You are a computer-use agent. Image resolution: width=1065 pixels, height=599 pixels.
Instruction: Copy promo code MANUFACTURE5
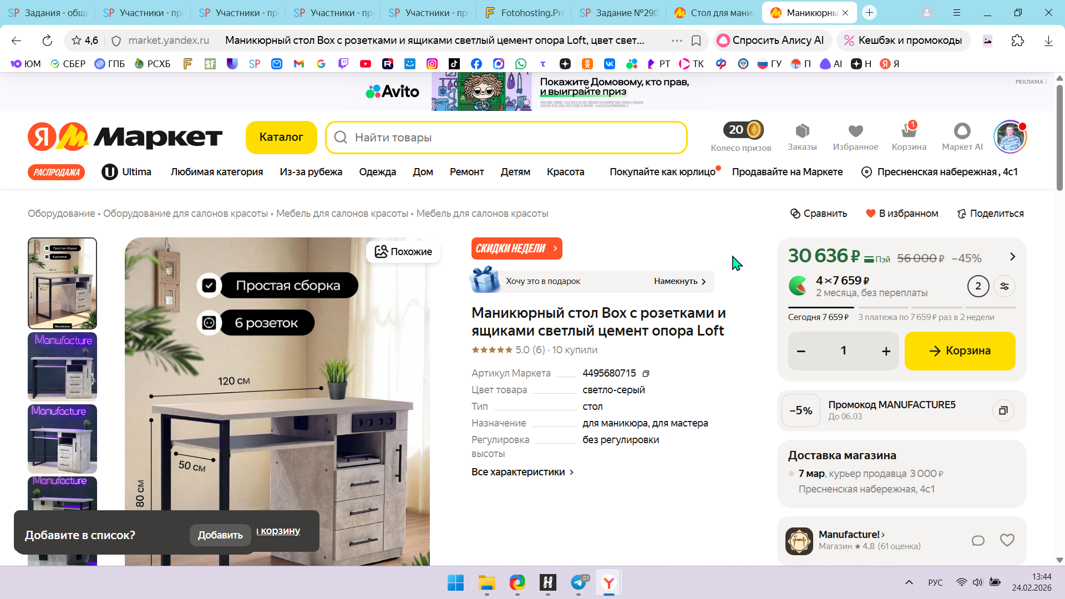(x=1003, y=410)
